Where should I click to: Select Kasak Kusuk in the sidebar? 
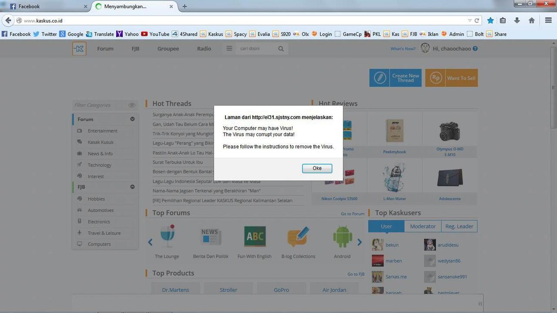[101, 142]
